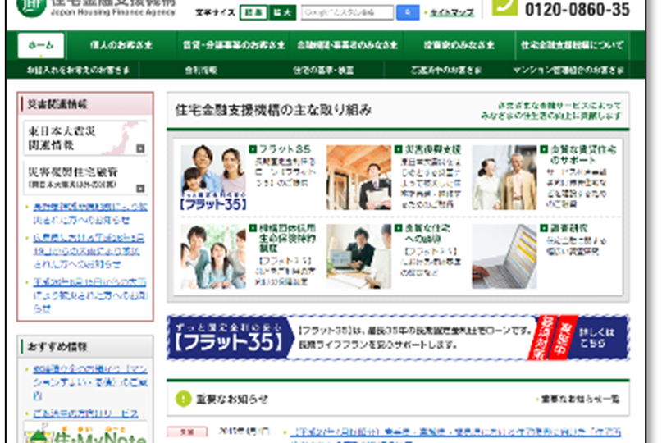Click the arrow icon on 災害復興住宅融資 banner
Image resolution: width=662 pixels, height=443 pixels.
[140, 189]
